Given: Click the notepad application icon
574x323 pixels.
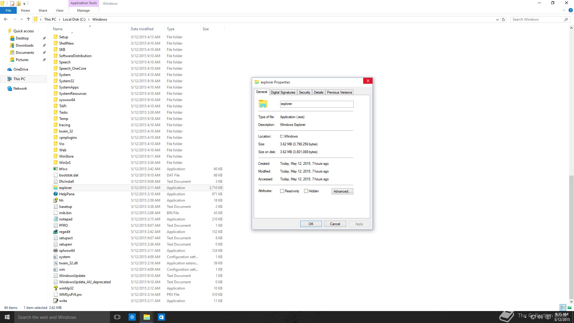Looking at the screenshot, I should [55, 219].
